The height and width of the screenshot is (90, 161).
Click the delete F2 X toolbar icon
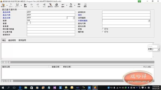[x=11, y=5]
